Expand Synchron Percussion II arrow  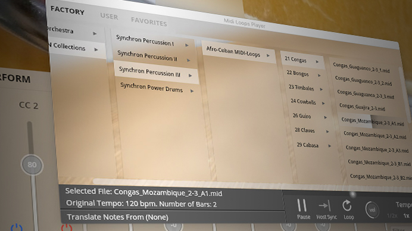(188, 61)
